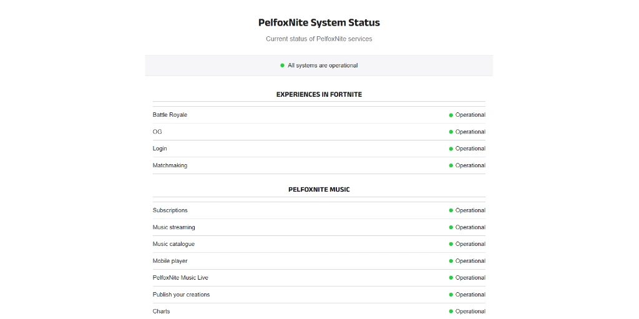The image size is (639, 319).
Task: Select the Battle Royale service name
Action: click(x=170, y=115)
